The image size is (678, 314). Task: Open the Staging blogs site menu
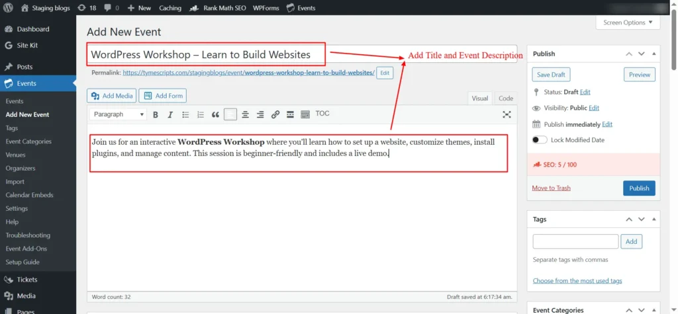(x=46, y=8)
